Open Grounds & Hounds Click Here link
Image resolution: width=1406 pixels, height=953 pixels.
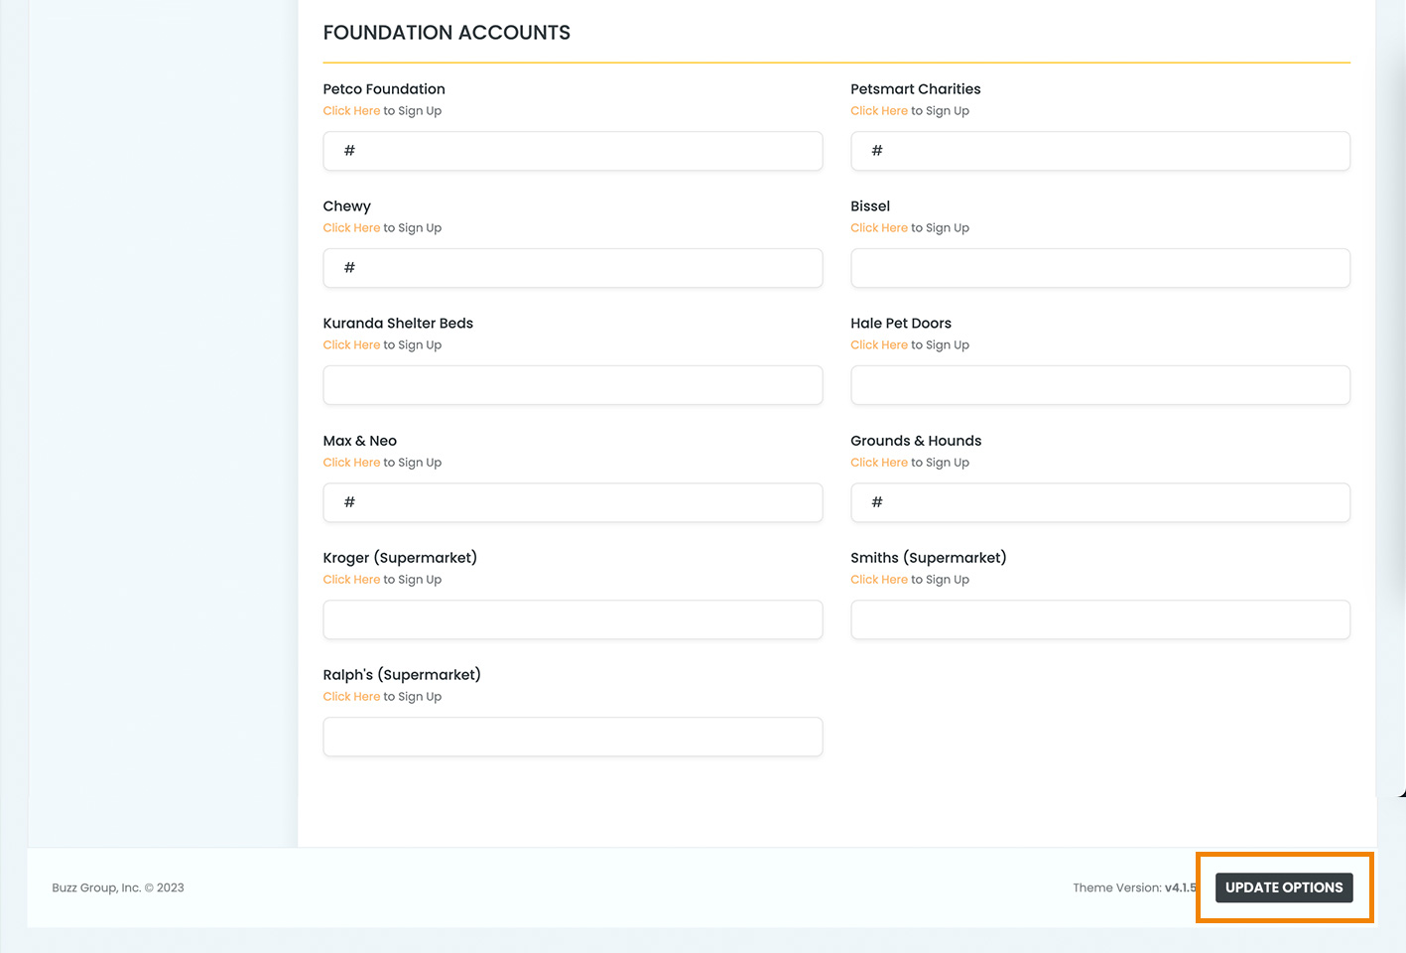(879, 463)
